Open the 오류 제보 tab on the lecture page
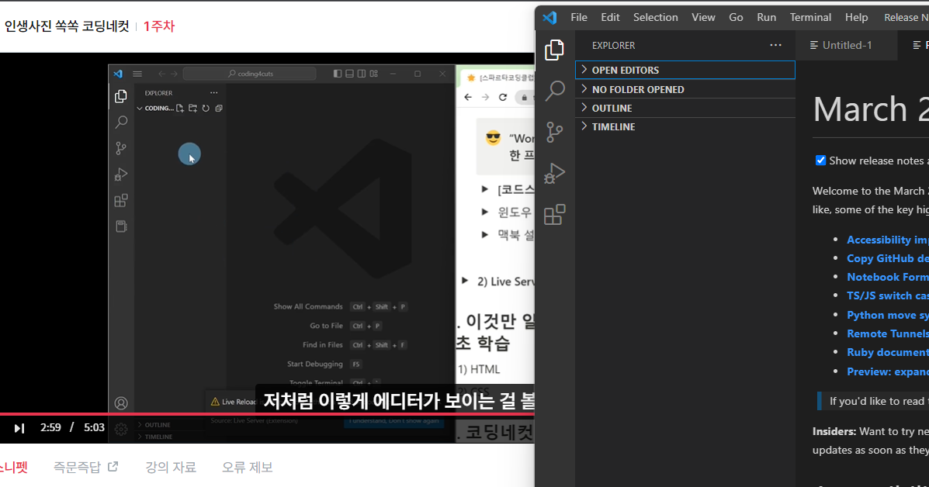Screen dimensions: 929x487 pyautogui.click(x=247, y=467)
